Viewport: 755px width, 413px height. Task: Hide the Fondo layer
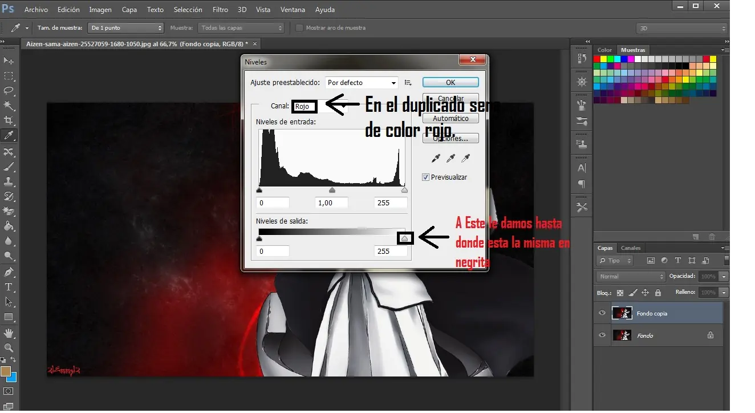tap(602, 335)
